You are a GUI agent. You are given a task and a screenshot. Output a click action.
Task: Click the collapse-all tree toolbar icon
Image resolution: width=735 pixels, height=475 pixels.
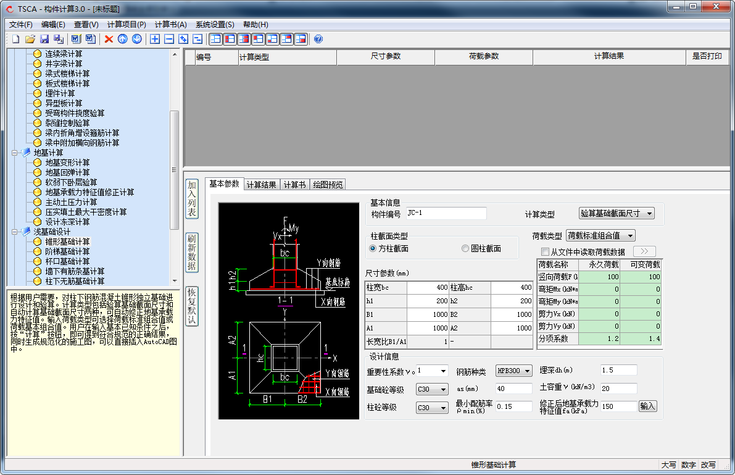[198, 39]
